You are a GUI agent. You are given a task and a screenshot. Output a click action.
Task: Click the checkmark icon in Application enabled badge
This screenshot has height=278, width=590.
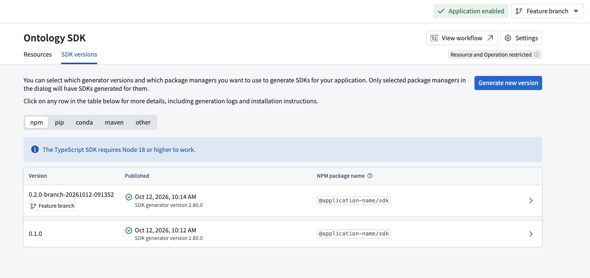point(441,11)
